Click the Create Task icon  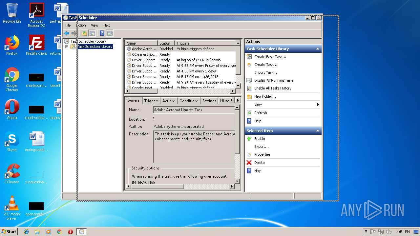click(249, 65)
